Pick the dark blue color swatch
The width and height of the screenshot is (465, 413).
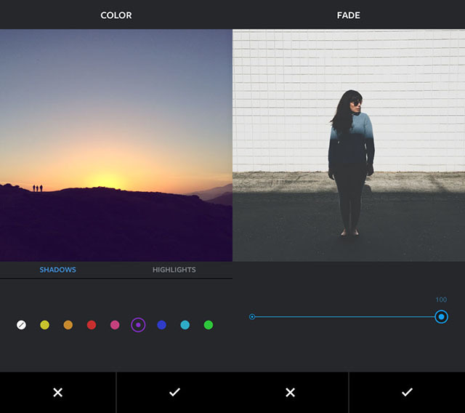click(161, 325)
